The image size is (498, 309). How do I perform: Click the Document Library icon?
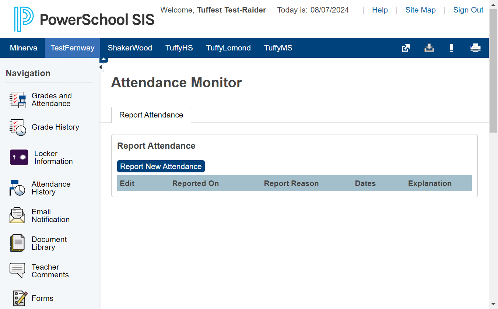click(17, 243)
